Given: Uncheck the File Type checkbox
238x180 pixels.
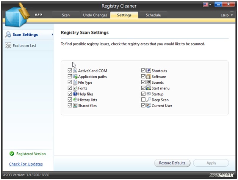Looking at the screenshot, I should click(x=70, y=82).
